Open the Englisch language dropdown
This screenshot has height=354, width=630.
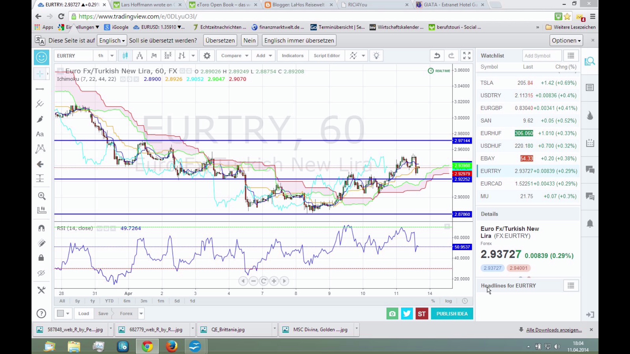pyautogui.click(x=112, y=41)
